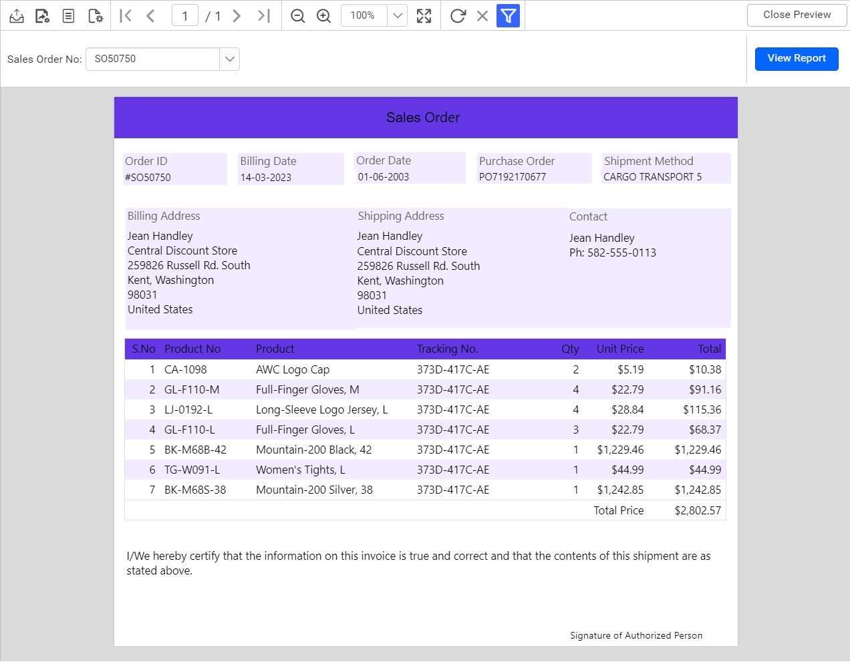
Task: Click Close Preview to exit
Action: pos(796,14)
